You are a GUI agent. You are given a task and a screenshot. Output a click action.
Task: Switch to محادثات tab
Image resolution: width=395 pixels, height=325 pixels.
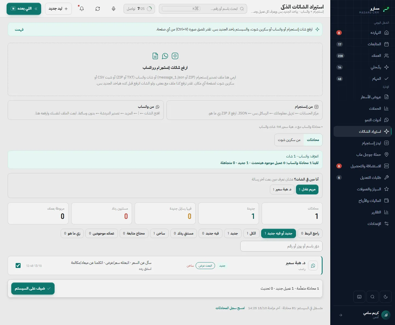pos(313,140)
